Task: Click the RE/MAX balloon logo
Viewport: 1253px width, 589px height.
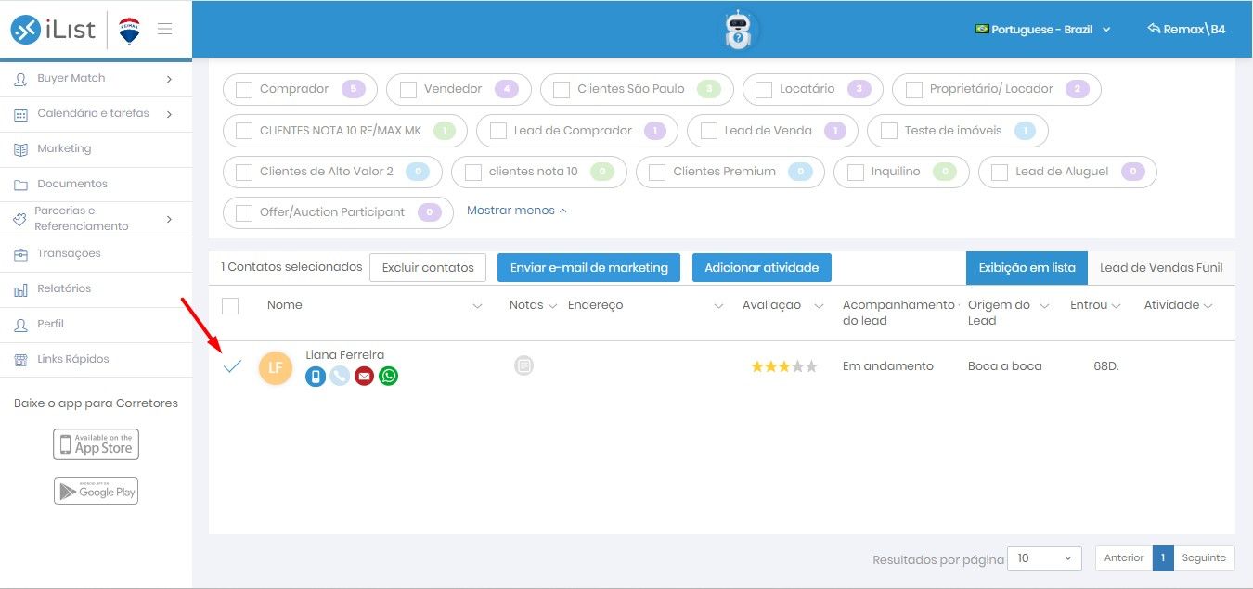Action: point(130,30)
